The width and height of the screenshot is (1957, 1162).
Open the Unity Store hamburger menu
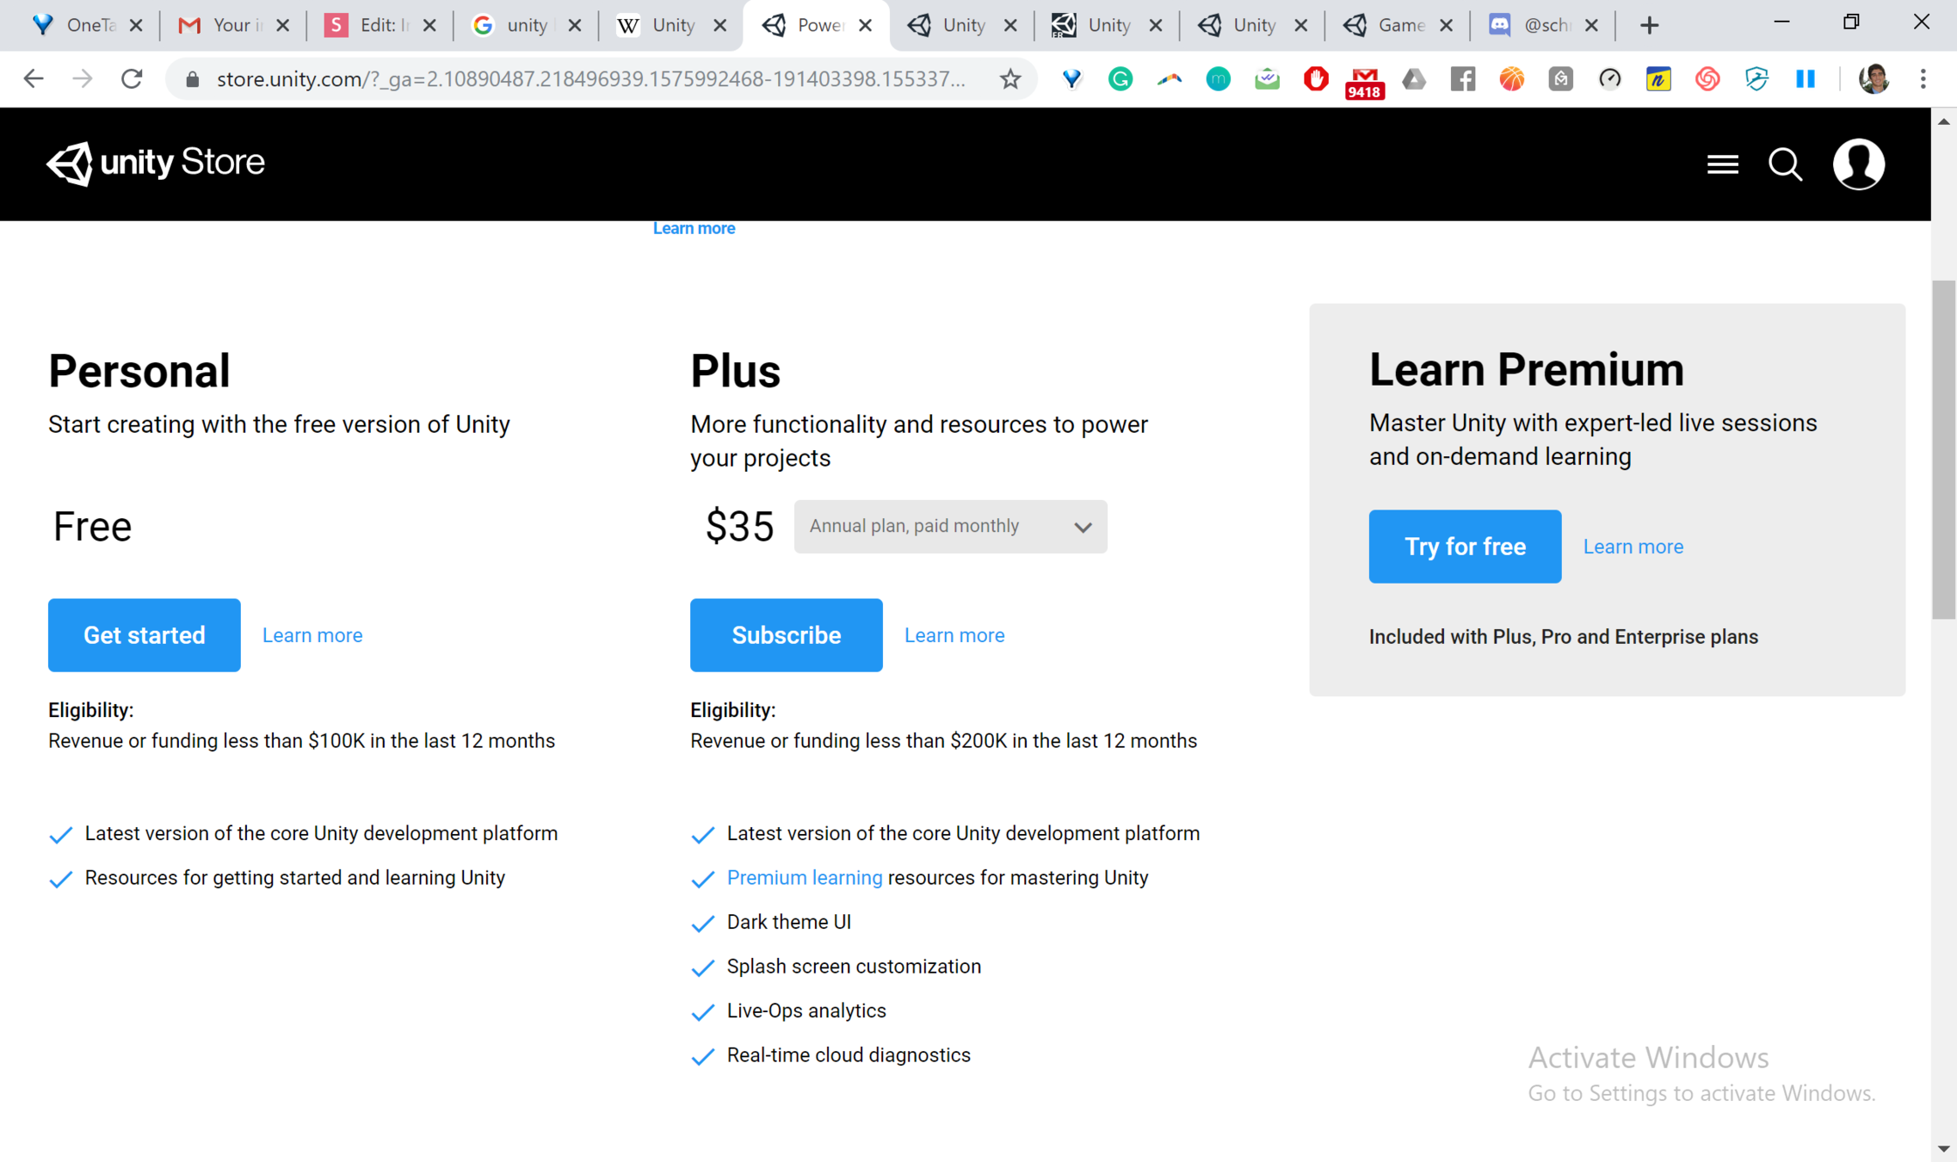tap(1722, 164)
